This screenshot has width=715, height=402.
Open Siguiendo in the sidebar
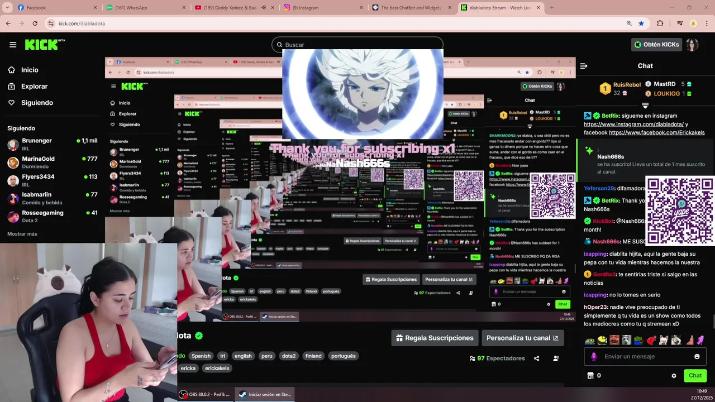tap(37, 103)
